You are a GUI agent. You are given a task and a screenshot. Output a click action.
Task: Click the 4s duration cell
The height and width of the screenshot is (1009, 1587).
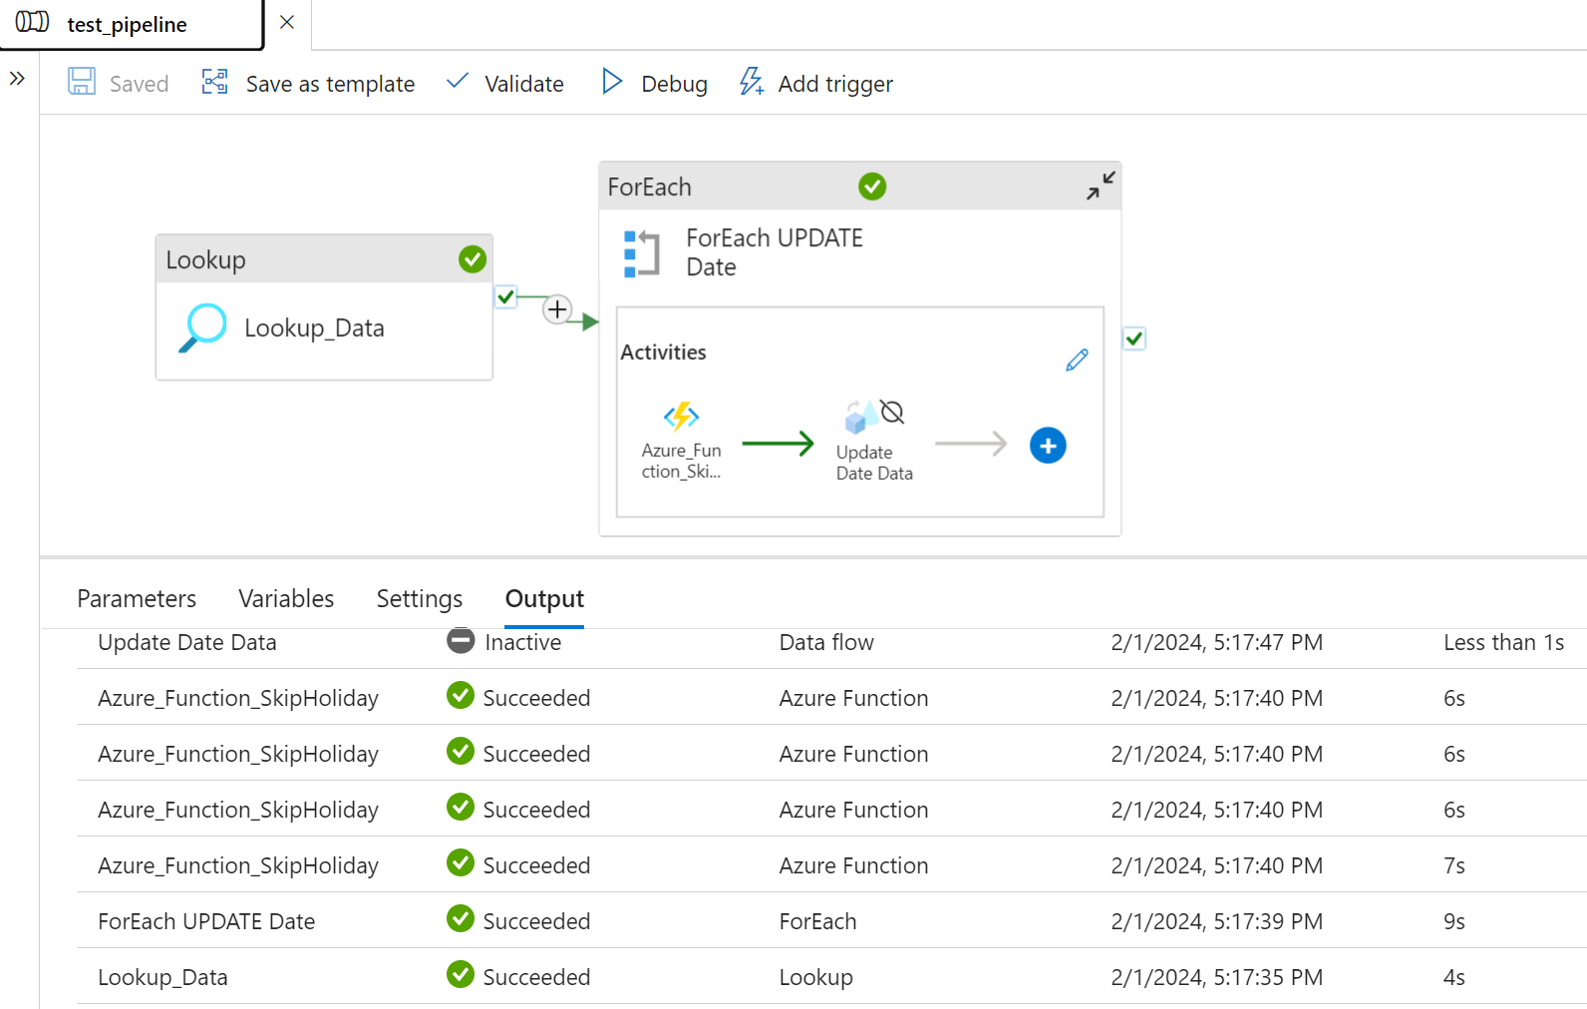[1454, 977]
